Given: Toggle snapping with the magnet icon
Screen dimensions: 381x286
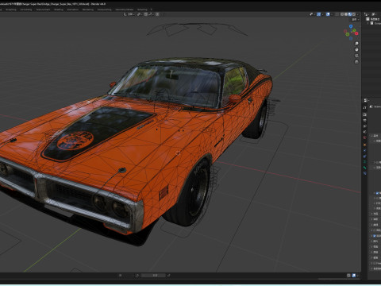Looking at the screenshot, I should click(x=146, y=14).
